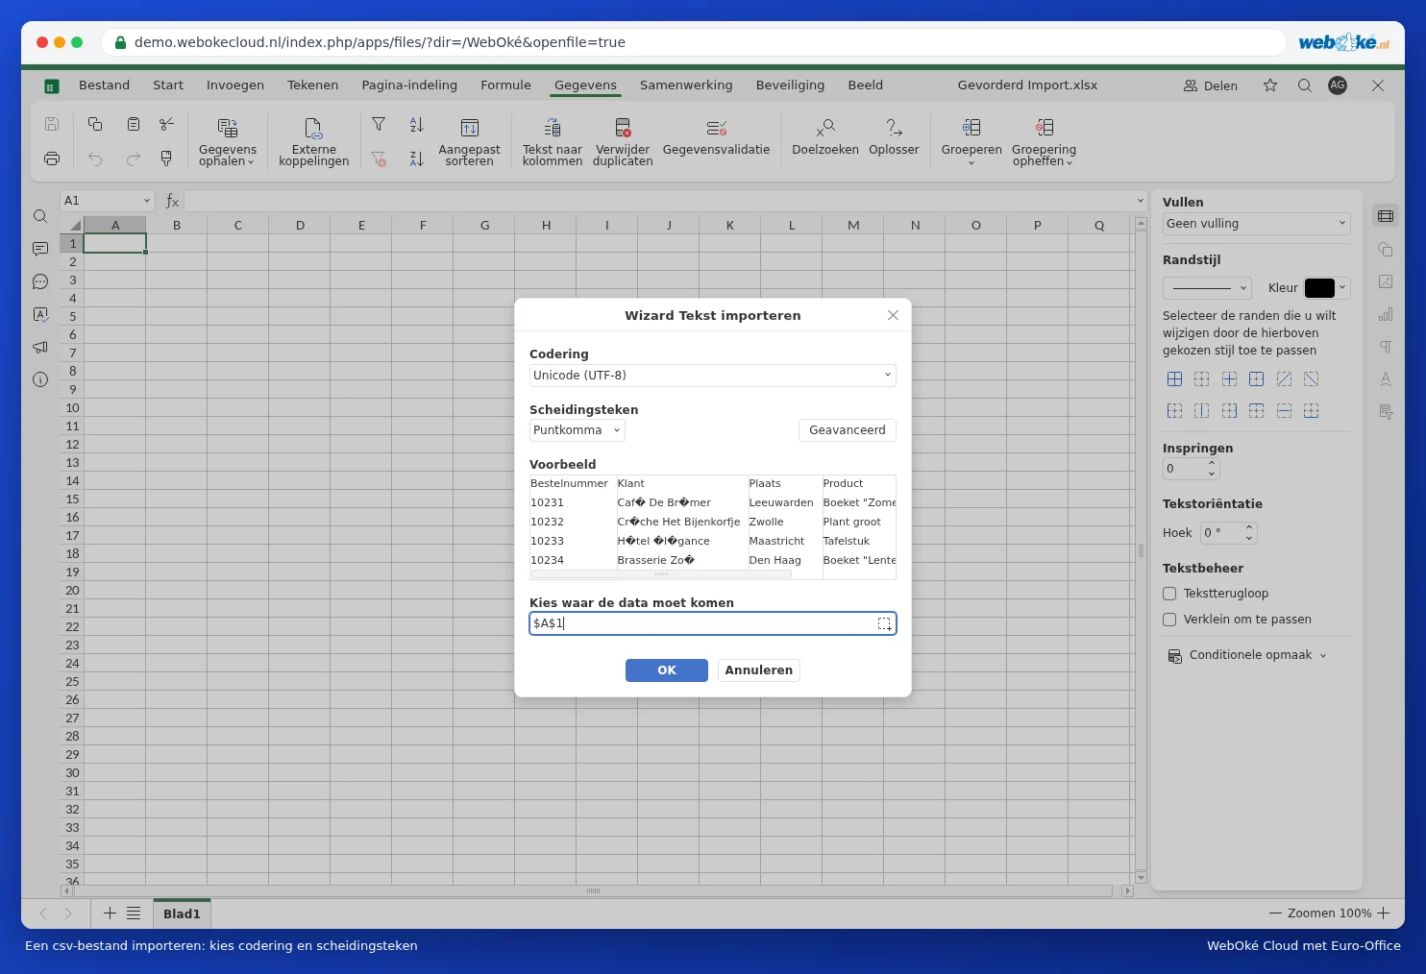1426x974 pixels.
Task: Enable Tekstterugloop checkbox
Action: pos(1169,594)
